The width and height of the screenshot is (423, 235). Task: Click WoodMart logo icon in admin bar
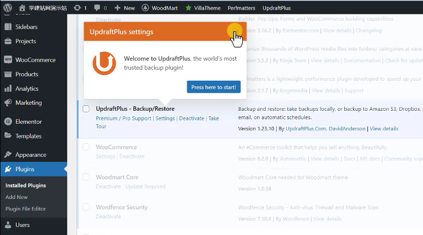click(145, 8)
